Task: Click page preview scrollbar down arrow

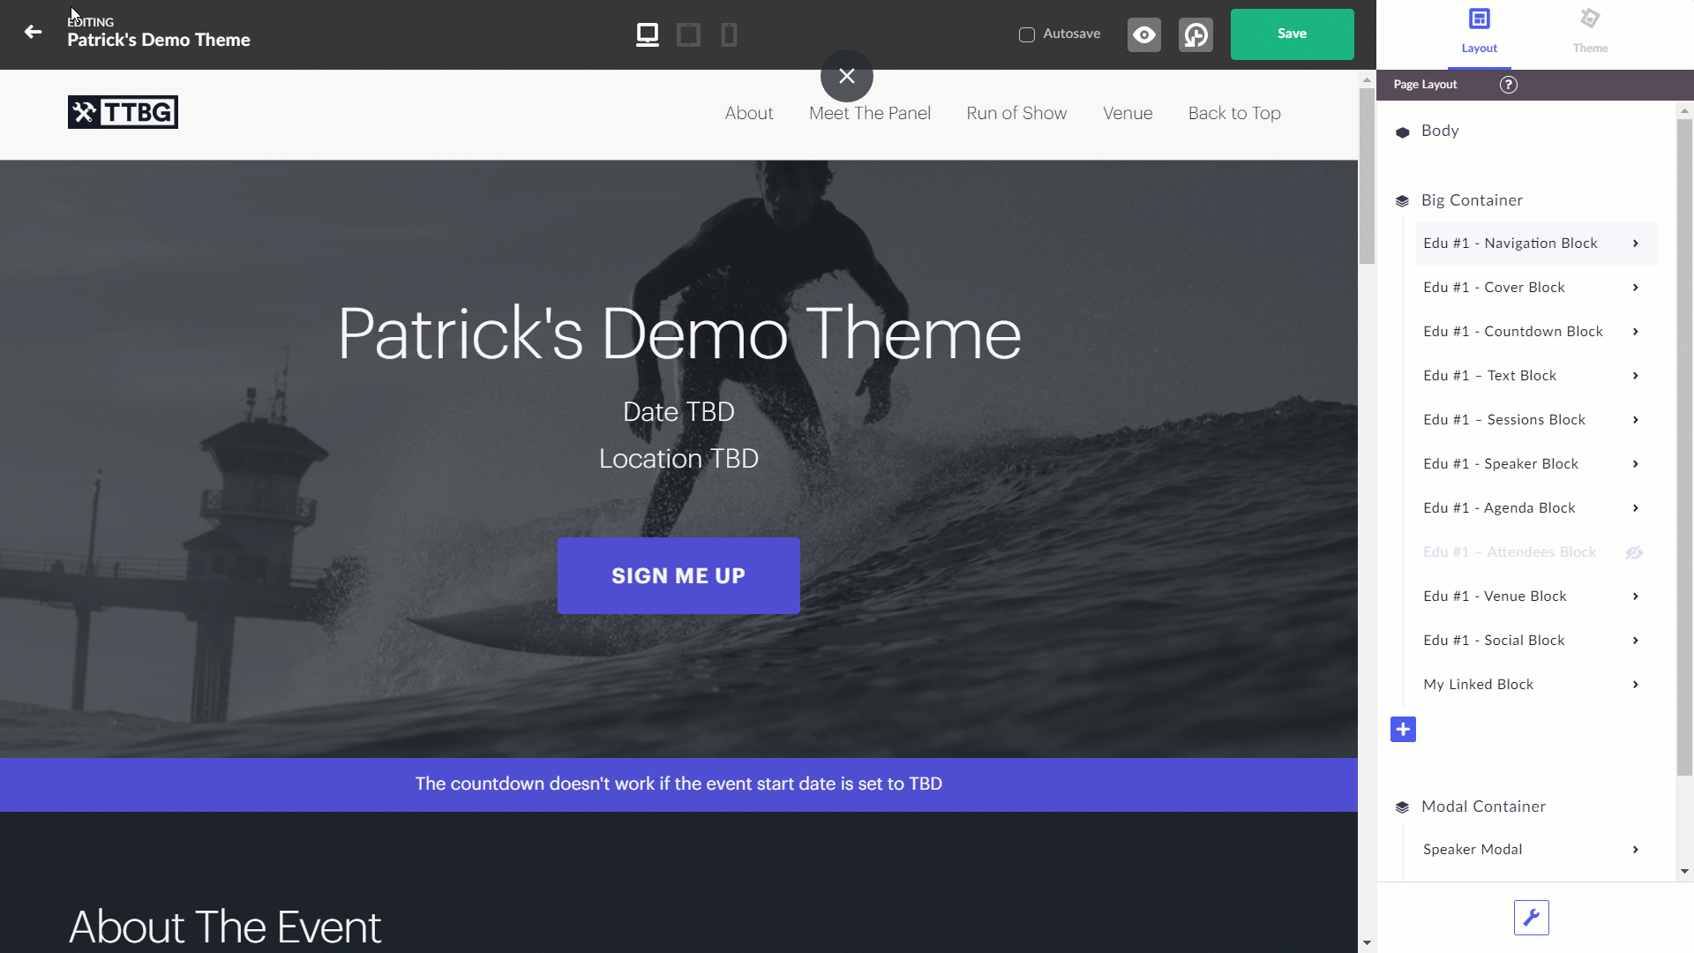Action: (x=1367, y=942)
